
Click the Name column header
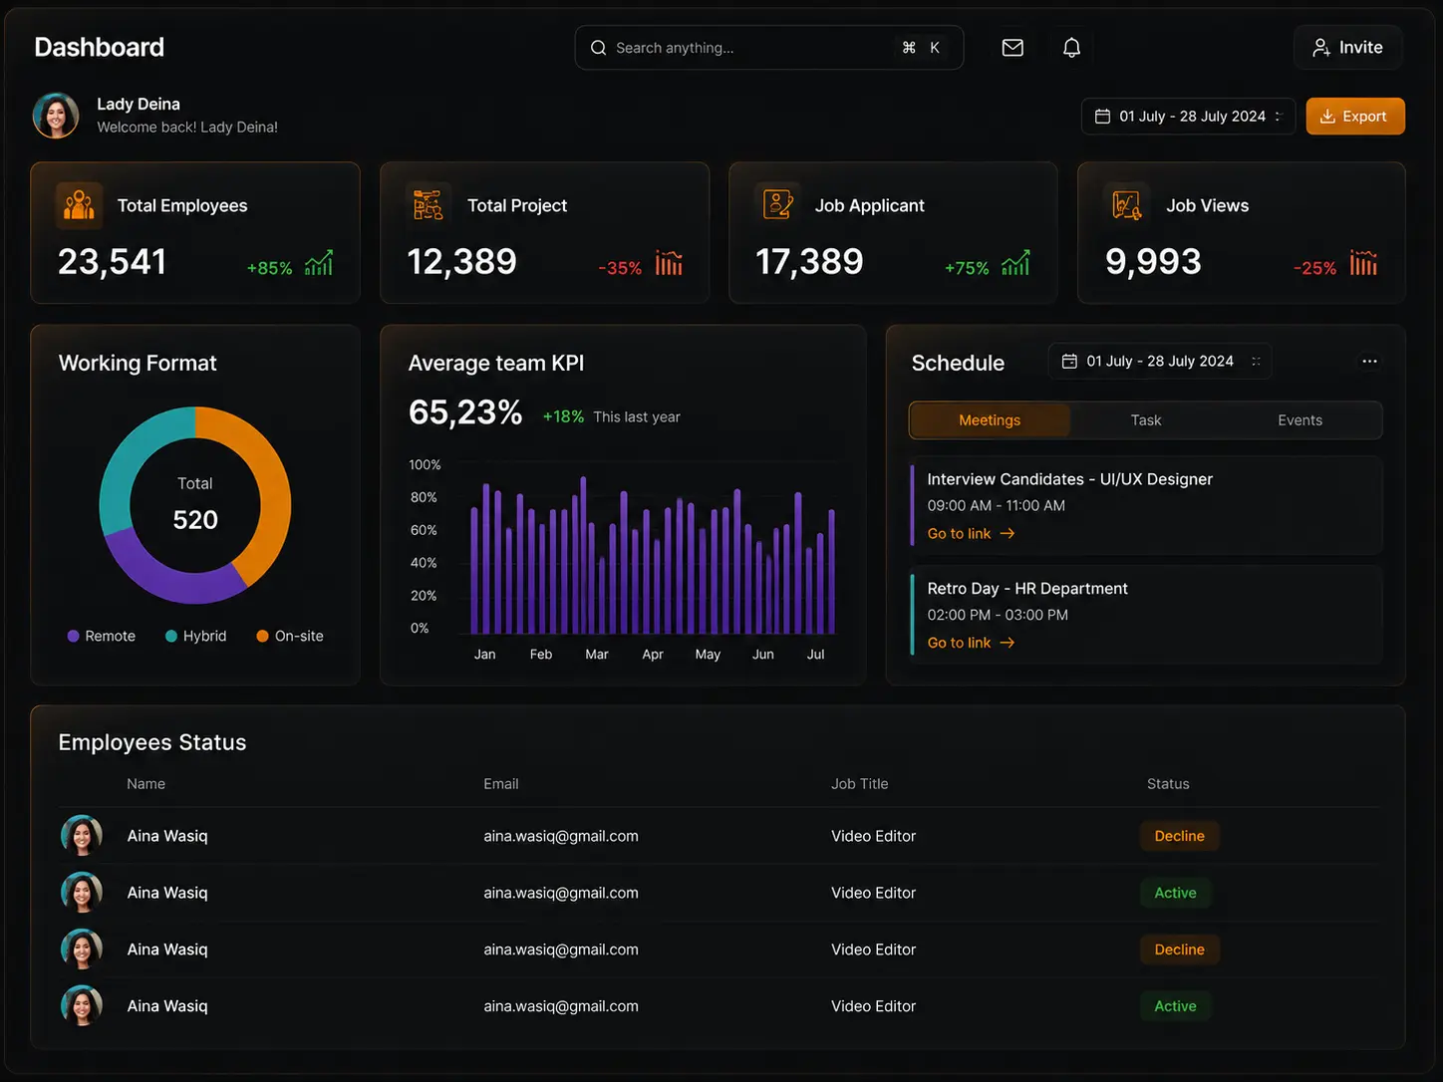(145, 784)
